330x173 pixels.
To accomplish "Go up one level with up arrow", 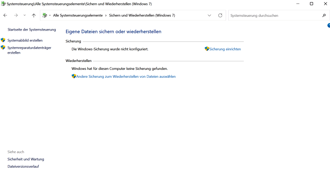I will pos(34,15).
